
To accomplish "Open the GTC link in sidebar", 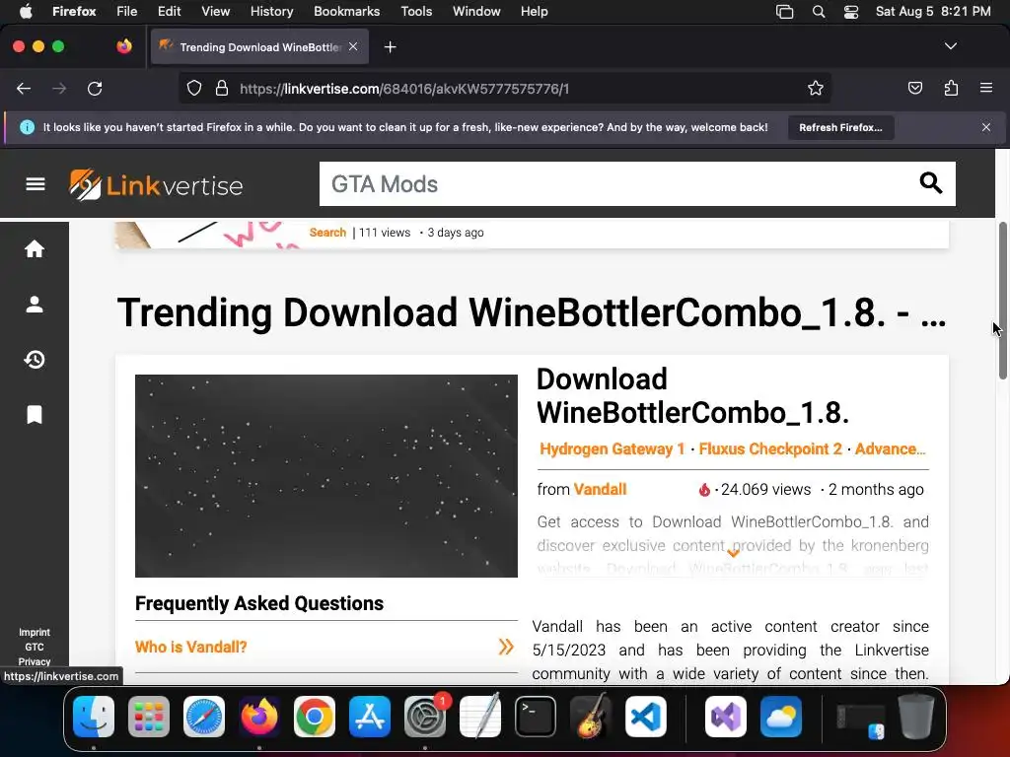I will point(35,647).
